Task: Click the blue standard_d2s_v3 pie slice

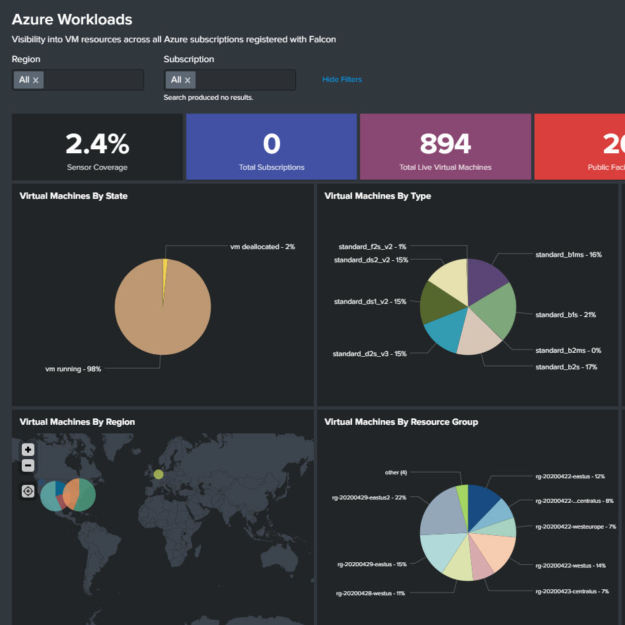Action: [443, 332]
